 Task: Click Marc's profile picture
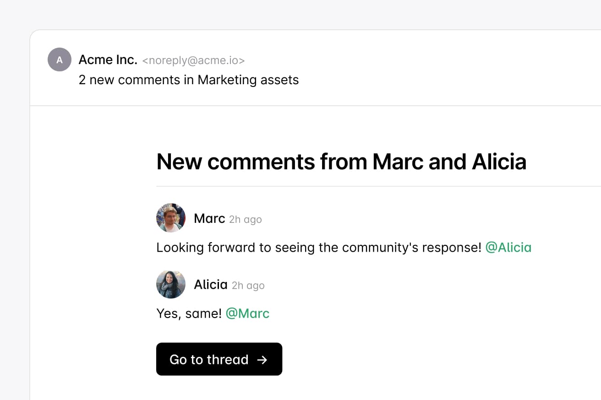pos(171,218)
